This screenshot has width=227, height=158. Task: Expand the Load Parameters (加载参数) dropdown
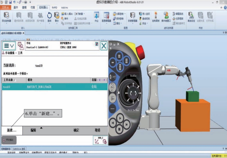[x=125, y=14]
